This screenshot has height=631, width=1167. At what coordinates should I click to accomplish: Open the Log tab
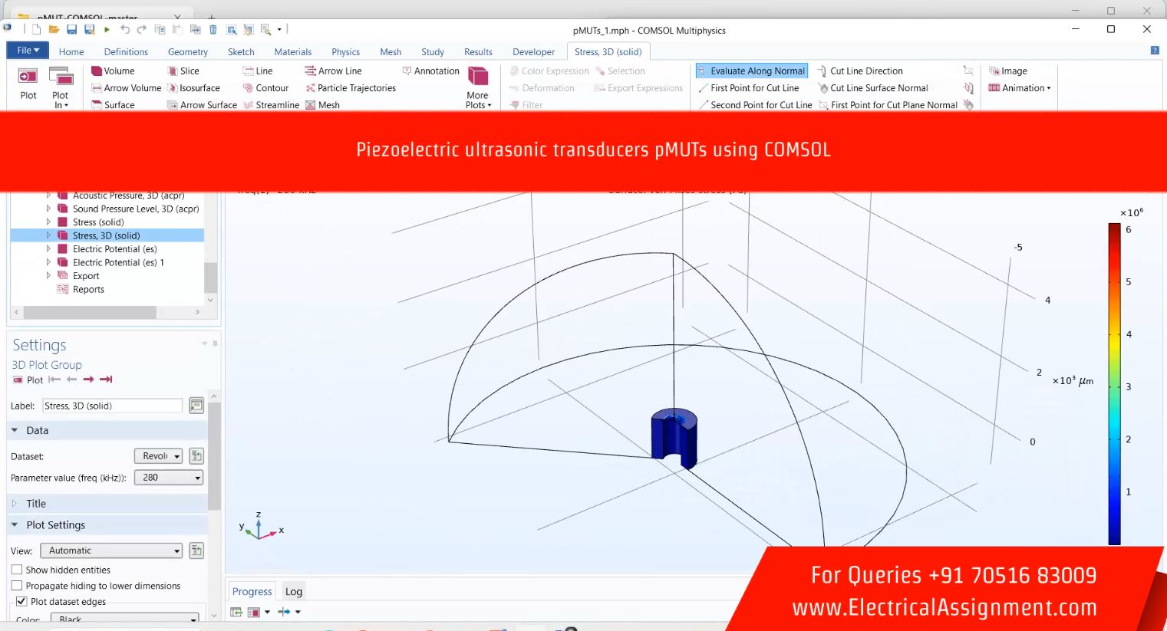293,591
